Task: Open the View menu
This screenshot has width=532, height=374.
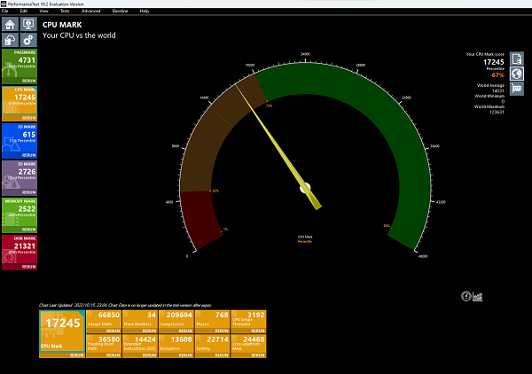Action: pos(43,11)
